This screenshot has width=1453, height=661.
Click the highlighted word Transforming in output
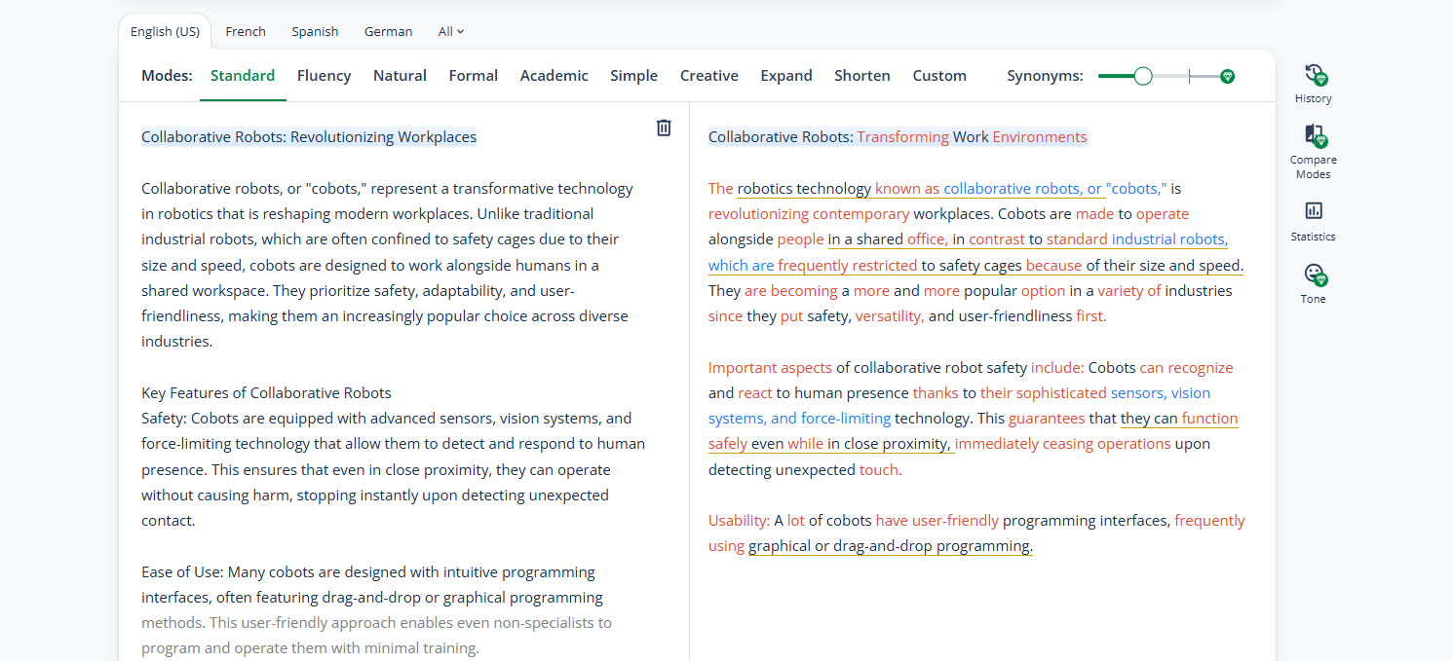tap(903, 136)
